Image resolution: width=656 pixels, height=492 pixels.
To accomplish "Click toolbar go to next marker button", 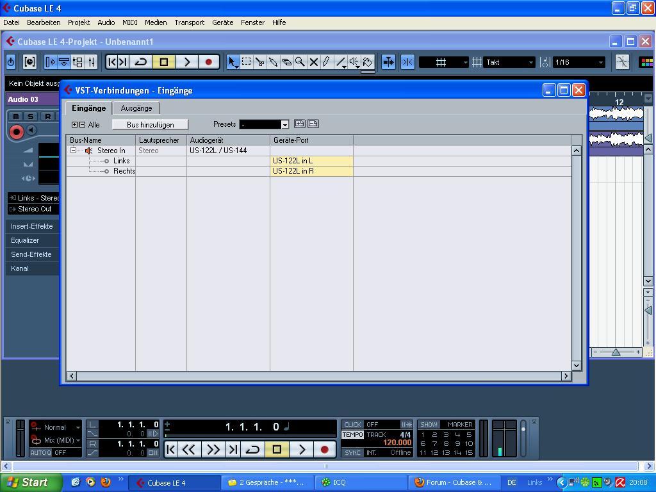I will [122, 62].
